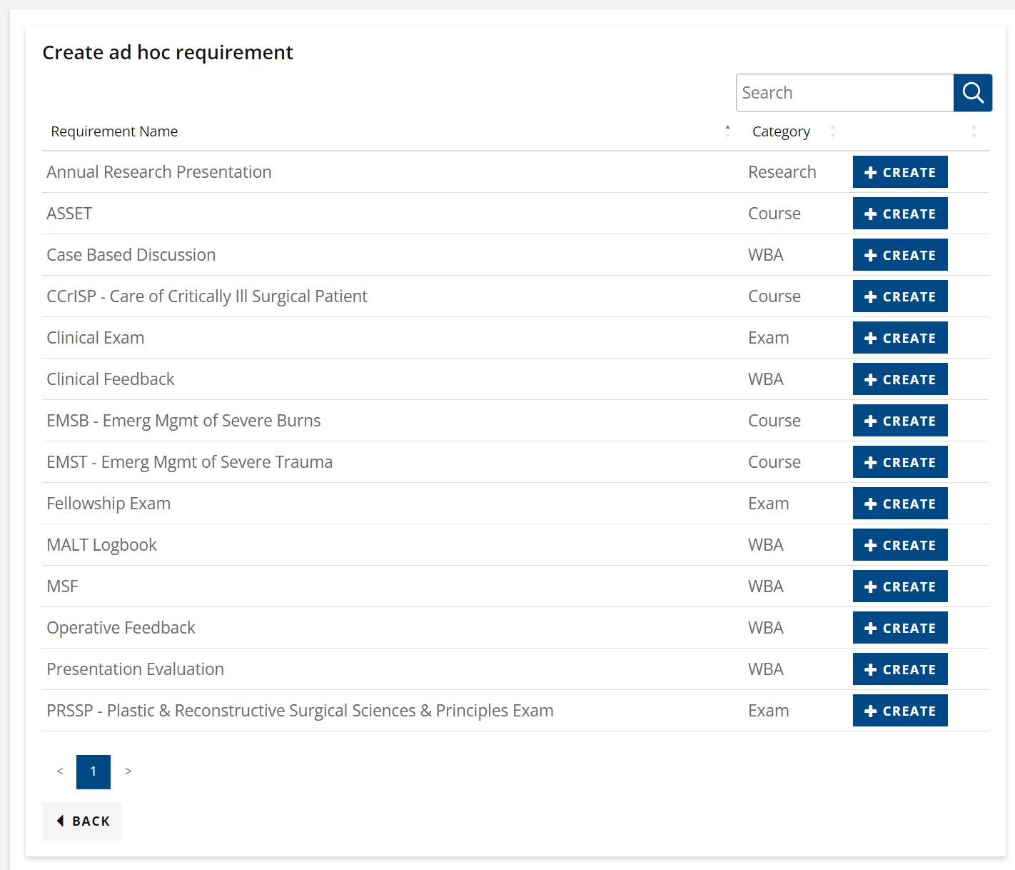The height and width of the screenshot is (870, 1015).
Task: Add Case Based Discussion via Create
Action: [x=899, y=255]
